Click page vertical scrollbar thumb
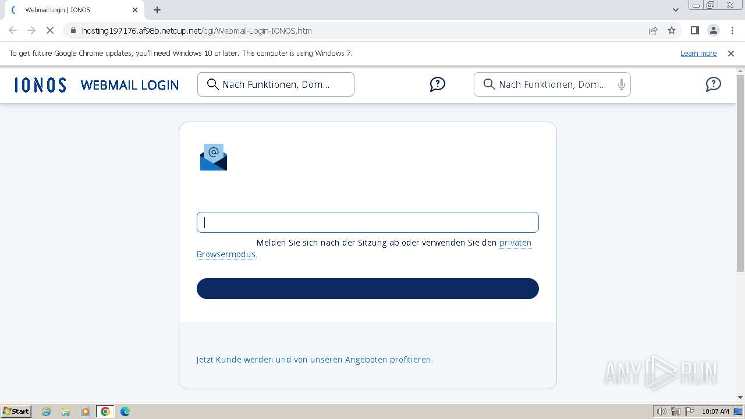This screenshot has width=745, height=419. [x=740, y=173]
